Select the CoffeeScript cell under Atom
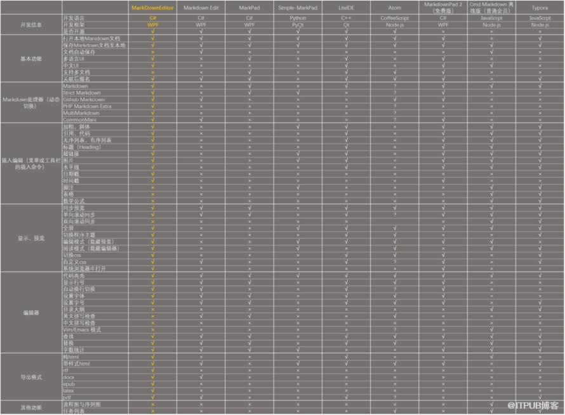The image size is (565, 415). tap(395, 18)
